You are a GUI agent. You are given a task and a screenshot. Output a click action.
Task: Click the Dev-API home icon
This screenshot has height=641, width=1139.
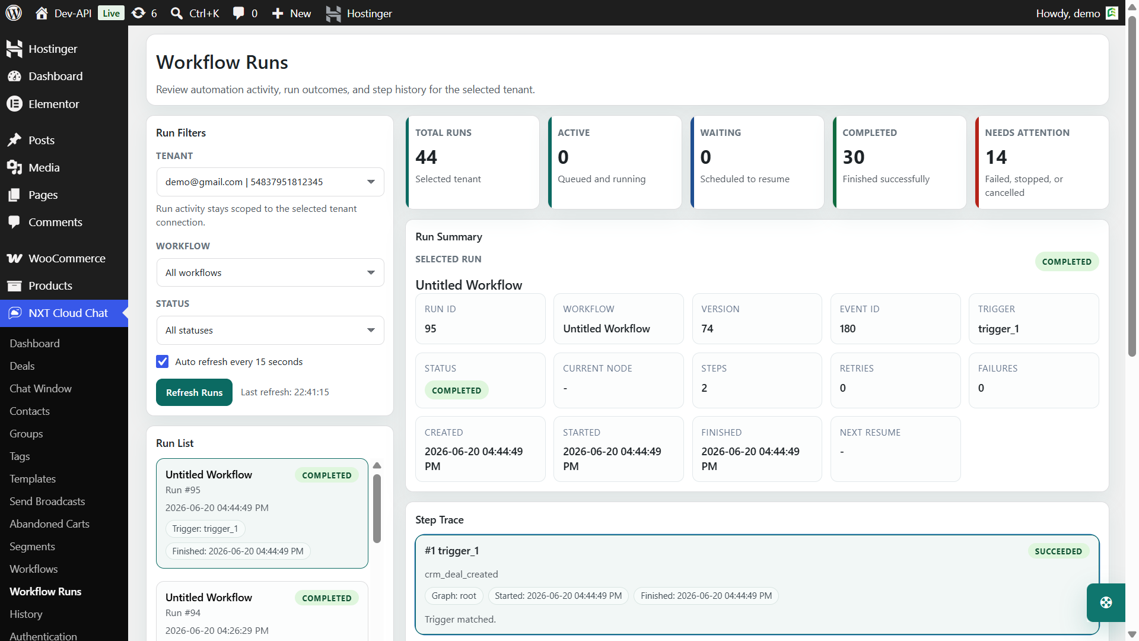click(x=42, y=13)
